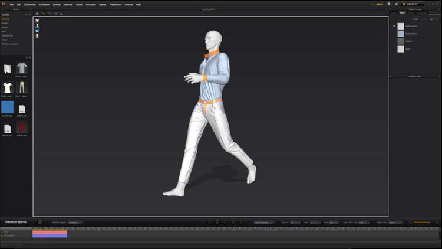Select the dark gray fabric swatch
Image resolution: width=442 pixels, height=249 pixels.
[401, 41]
